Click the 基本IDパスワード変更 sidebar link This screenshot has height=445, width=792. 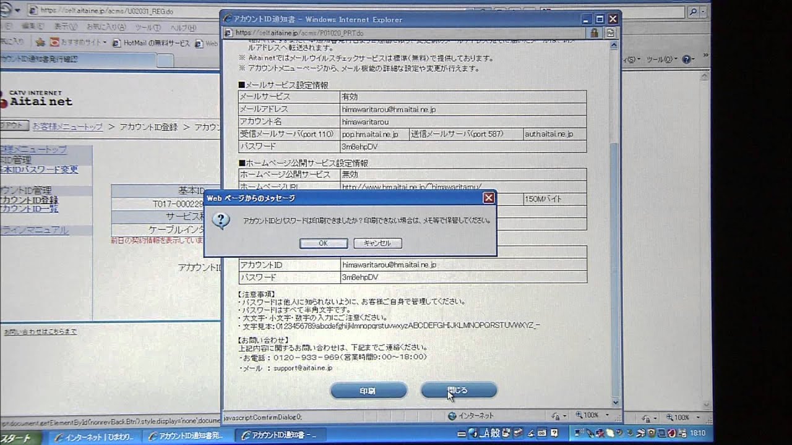point(39,170)
